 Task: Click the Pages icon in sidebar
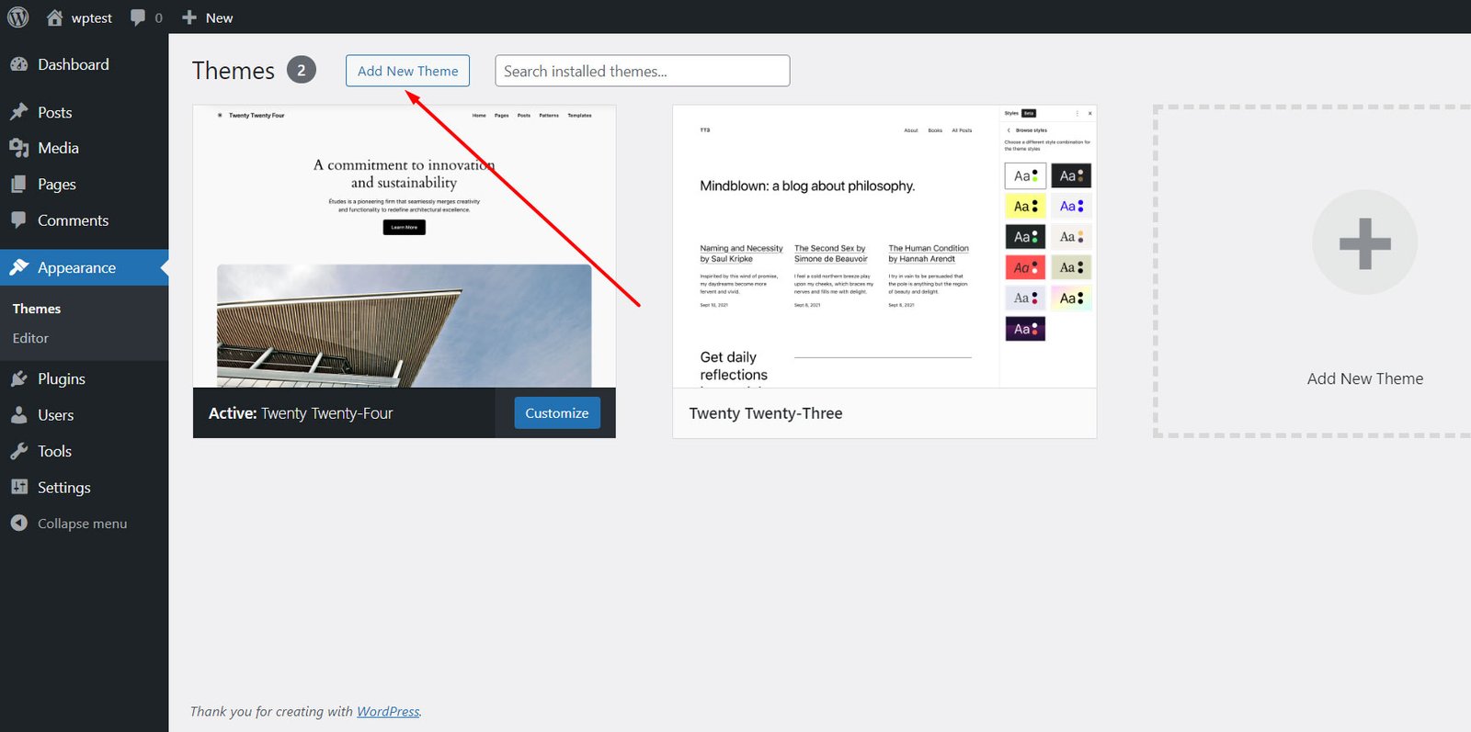[19, 185]
